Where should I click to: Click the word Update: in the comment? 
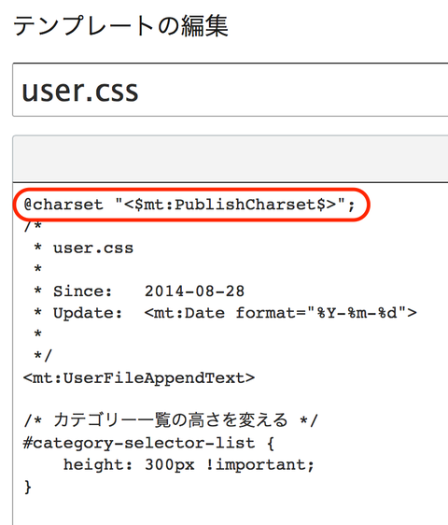pos(88,313)
